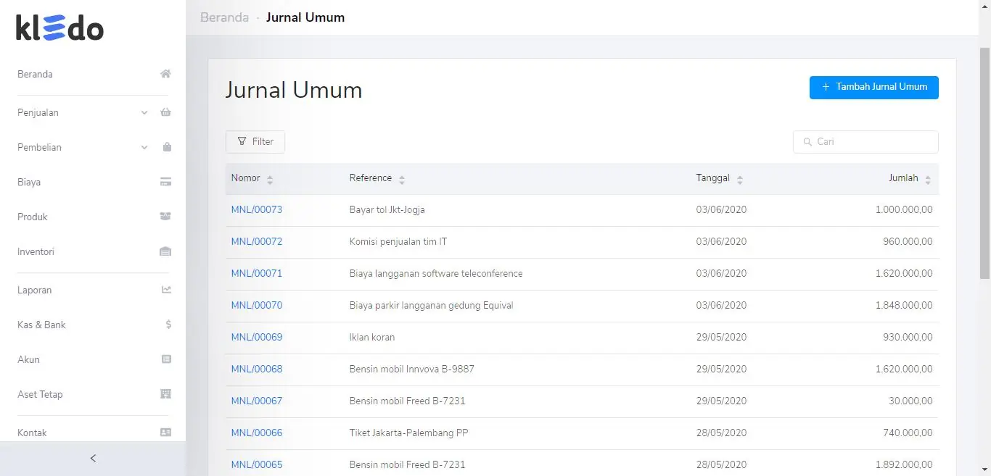Viewport: 991px width, 476px height.
Task: Open the Akun menu item
Action: tap(29, 359)
